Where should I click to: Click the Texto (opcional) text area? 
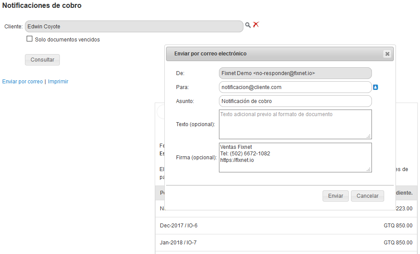[295, 124]
